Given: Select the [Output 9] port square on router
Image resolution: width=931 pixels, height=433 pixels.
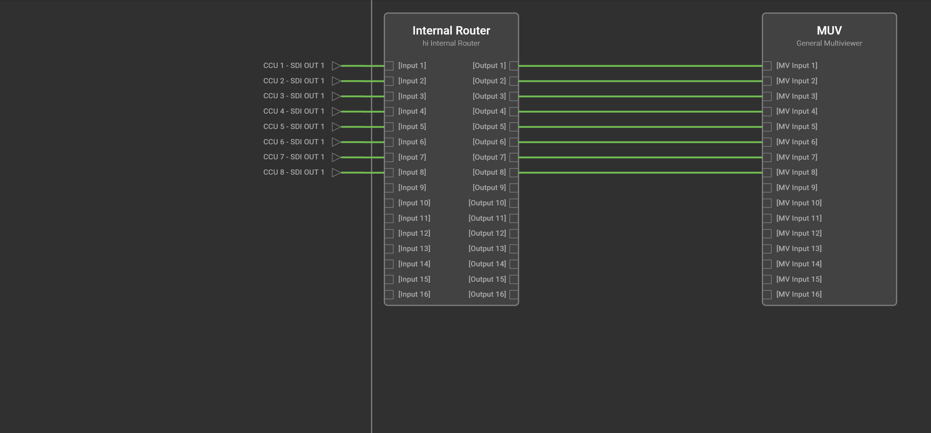Looking at the screenshot, I should pos(514,188).
